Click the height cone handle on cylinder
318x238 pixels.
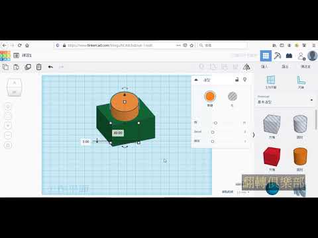click(125, 95)
